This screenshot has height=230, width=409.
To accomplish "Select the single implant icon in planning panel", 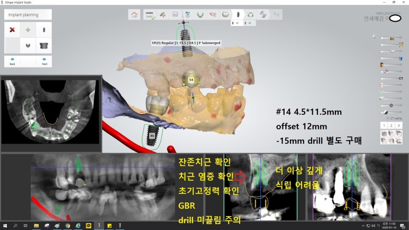I will pos(44,30).
